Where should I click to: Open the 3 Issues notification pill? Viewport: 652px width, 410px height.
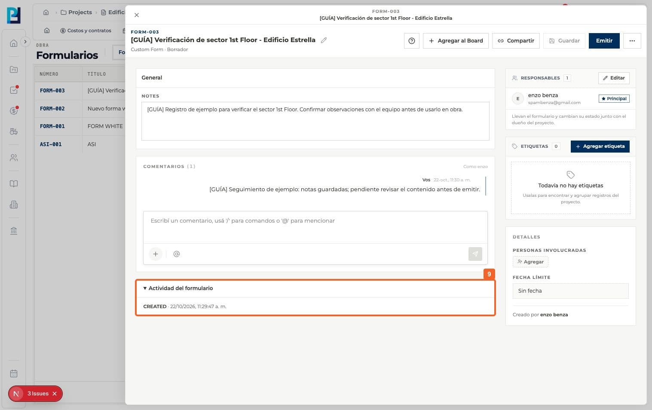[x=35, y=394]
